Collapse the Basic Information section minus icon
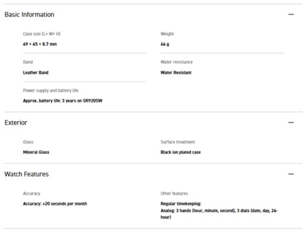The width and height of the screenshot is (307, 233). point(291,14)
